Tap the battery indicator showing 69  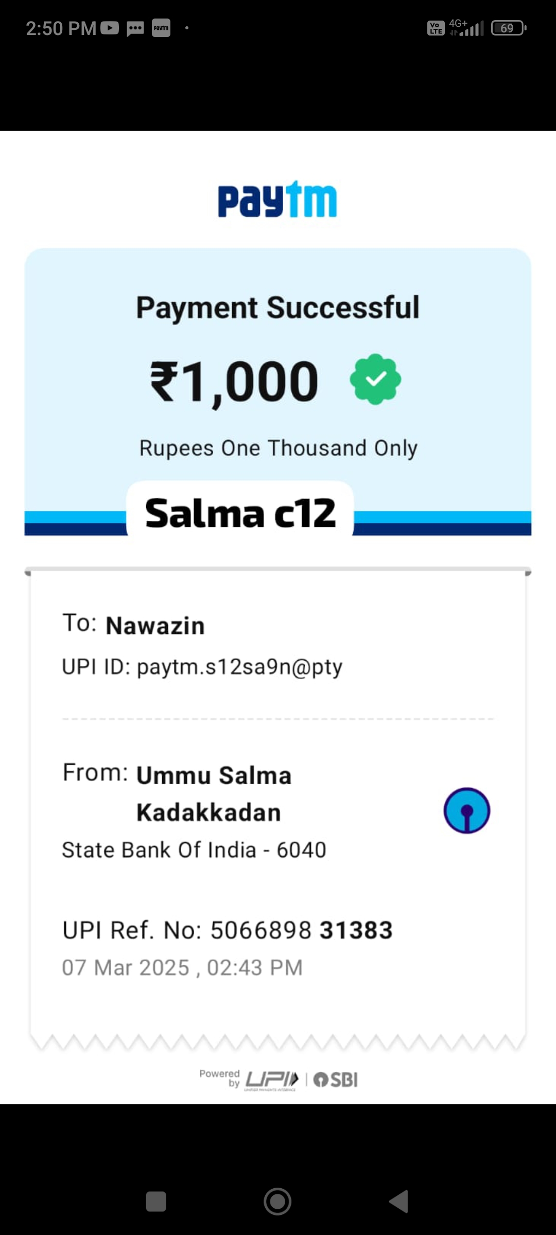[508, 28]
